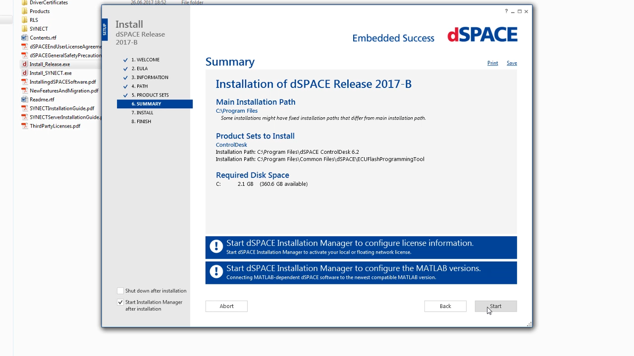Select the 6. SUMMARY step
The image size is (634, 356).
click(x=146, y=104)
